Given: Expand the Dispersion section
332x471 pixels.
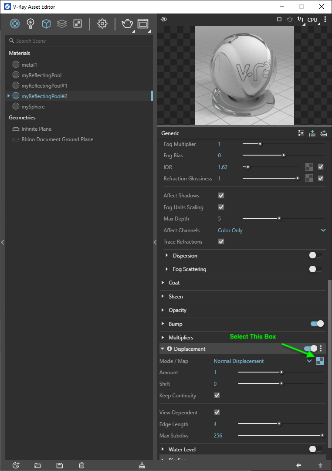Looking at the screenshot, I should tap(167, 255).
